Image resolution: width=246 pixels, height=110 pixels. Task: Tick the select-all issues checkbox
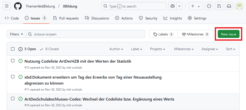pyautogui.click(x=13, y=49)
